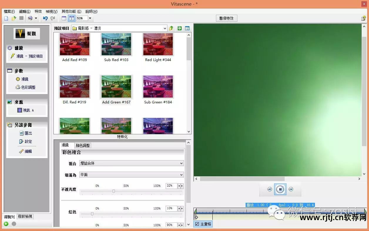369x231 pixels.
Task: Select 濾鏡 - 預設項目 in the sidebar
Action: point(27,56)
